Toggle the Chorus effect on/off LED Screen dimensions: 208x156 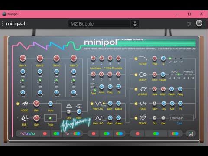(136, 89)
